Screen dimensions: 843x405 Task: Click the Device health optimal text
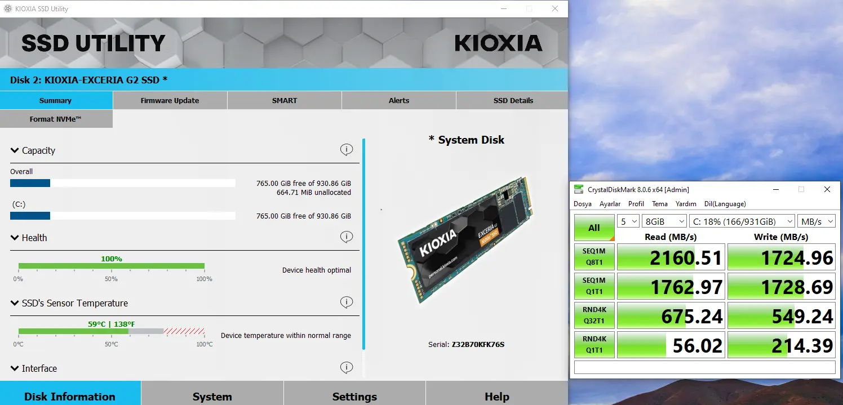point(317,270)
